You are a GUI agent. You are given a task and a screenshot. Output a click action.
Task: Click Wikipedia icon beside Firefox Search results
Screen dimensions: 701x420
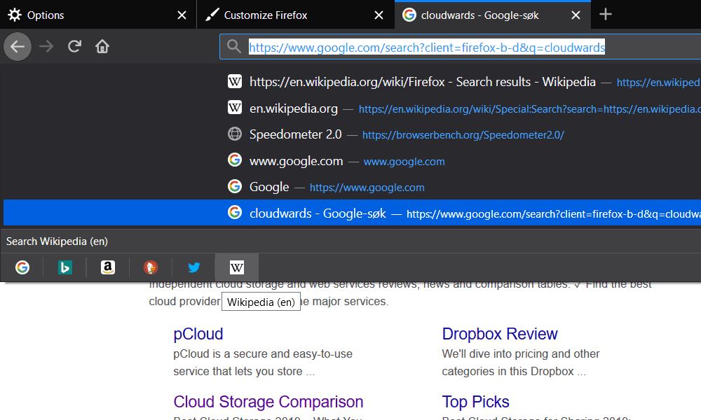(235, 82)
